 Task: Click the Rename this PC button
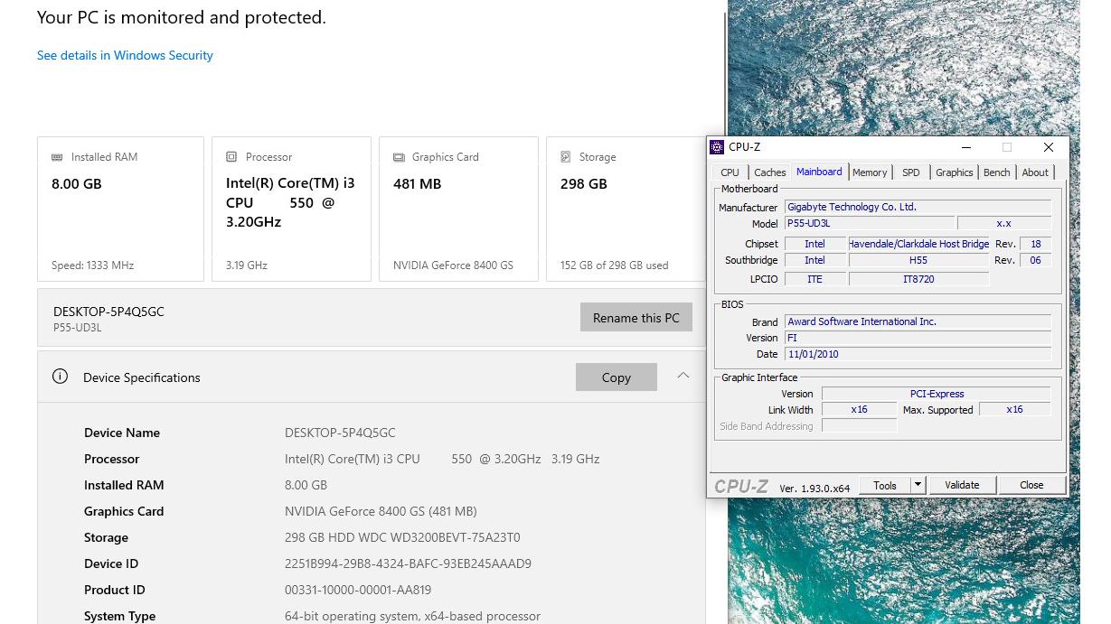[x=636, y=318]
